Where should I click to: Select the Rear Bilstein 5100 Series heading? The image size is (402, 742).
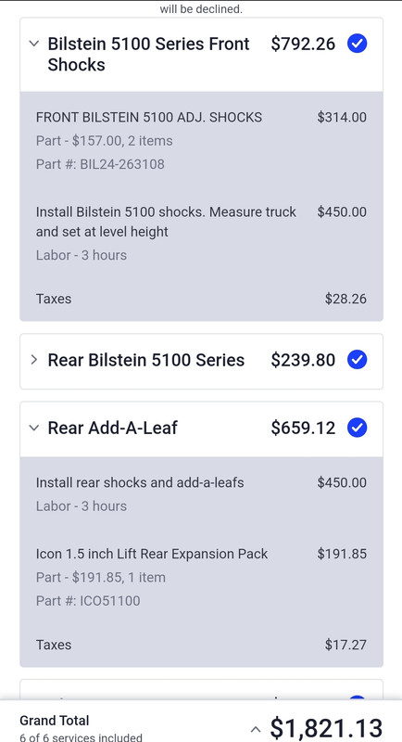tap(146, 360)
